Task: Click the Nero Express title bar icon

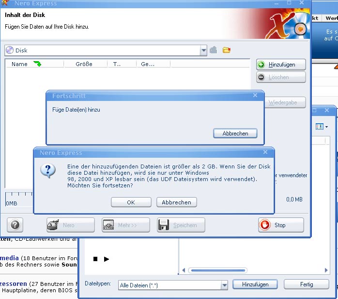Action: (5, 3)
